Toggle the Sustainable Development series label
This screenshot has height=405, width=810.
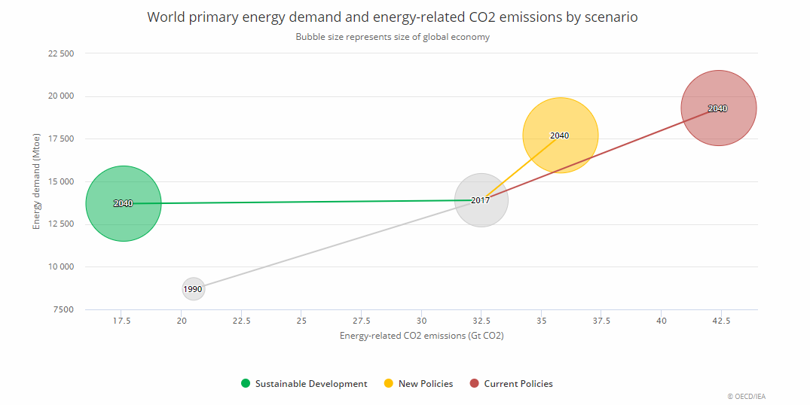tap(310, 384)
